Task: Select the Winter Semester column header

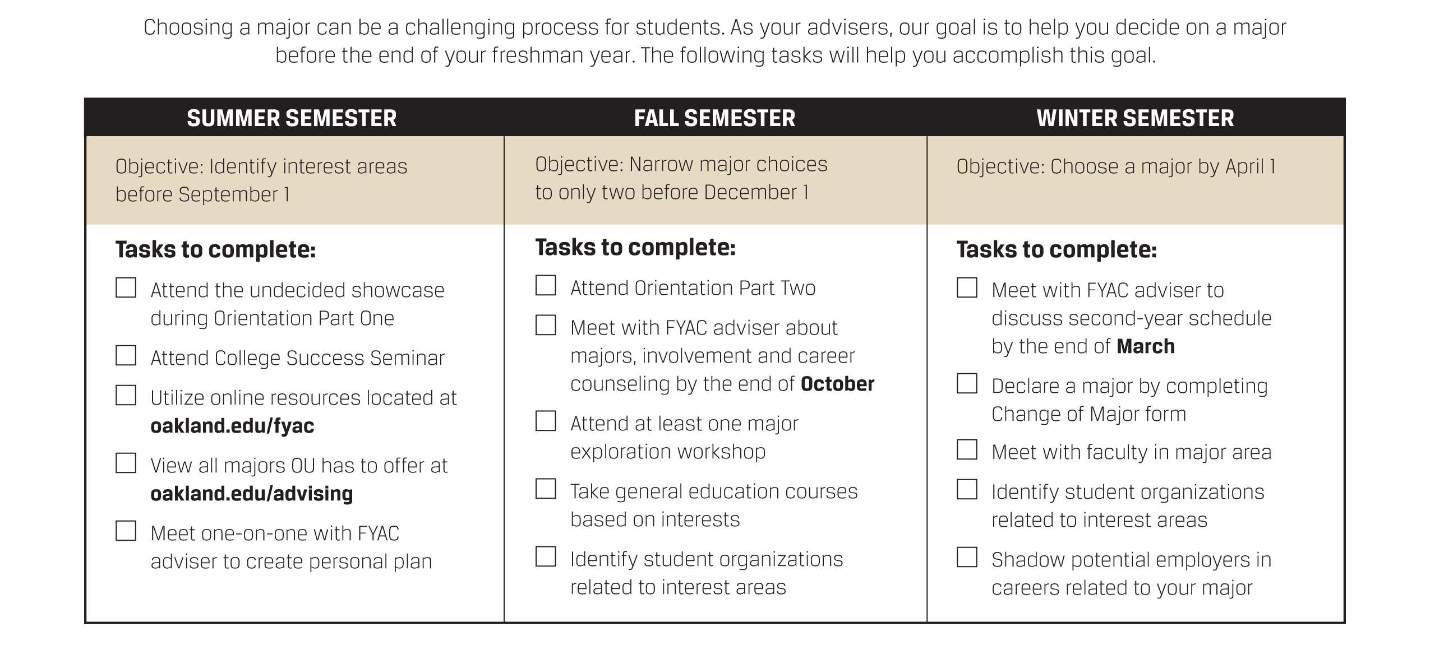Action: pos(1135,118)
